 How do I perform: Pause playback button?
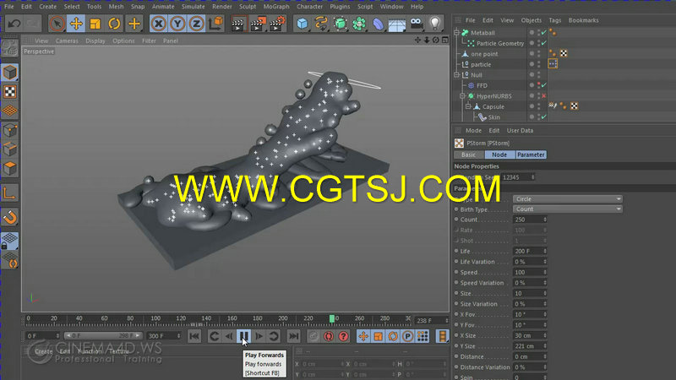click(244, 336)
